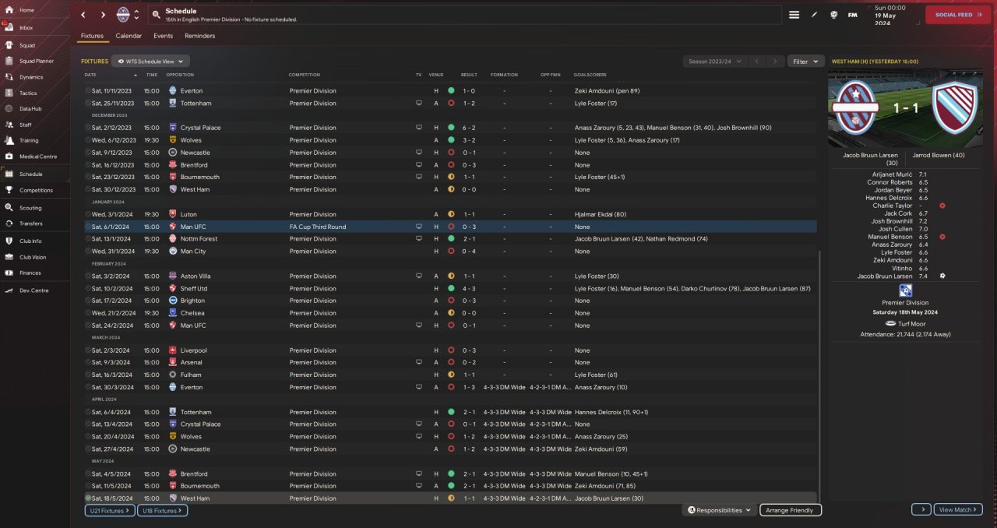Select the Sat, 10/2/2024 Sheff Utd row circle
The image size is (997, 528).
click(x=88, y=288)
